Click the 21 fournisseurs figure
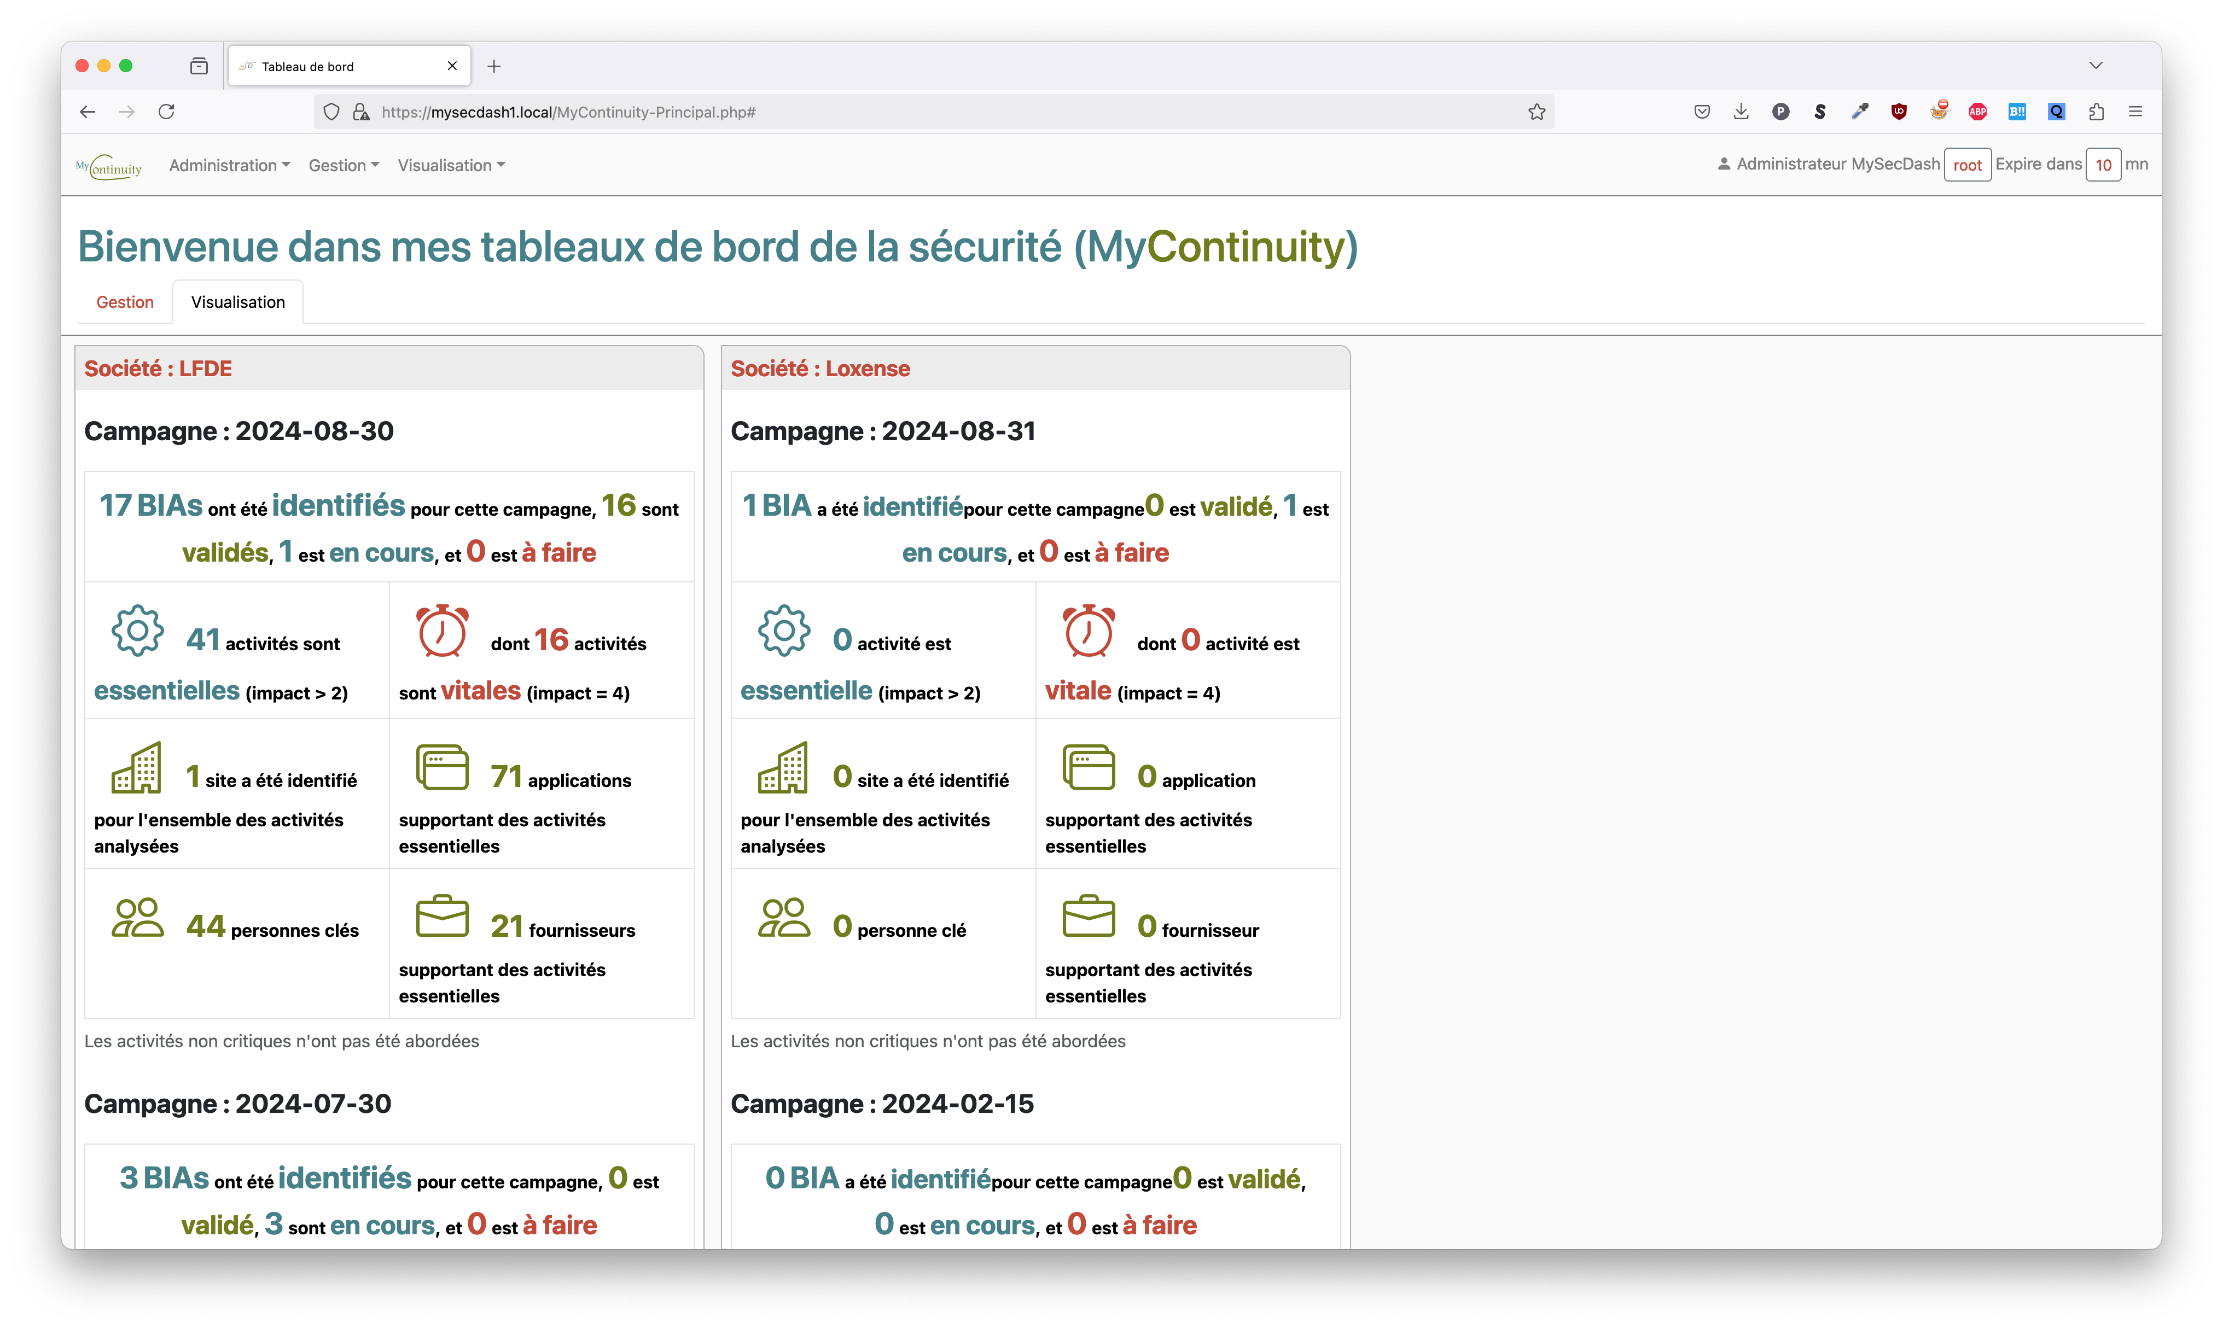This screenshot has width=2223, height=1330. pyautogui.click(x=507, y=926)
